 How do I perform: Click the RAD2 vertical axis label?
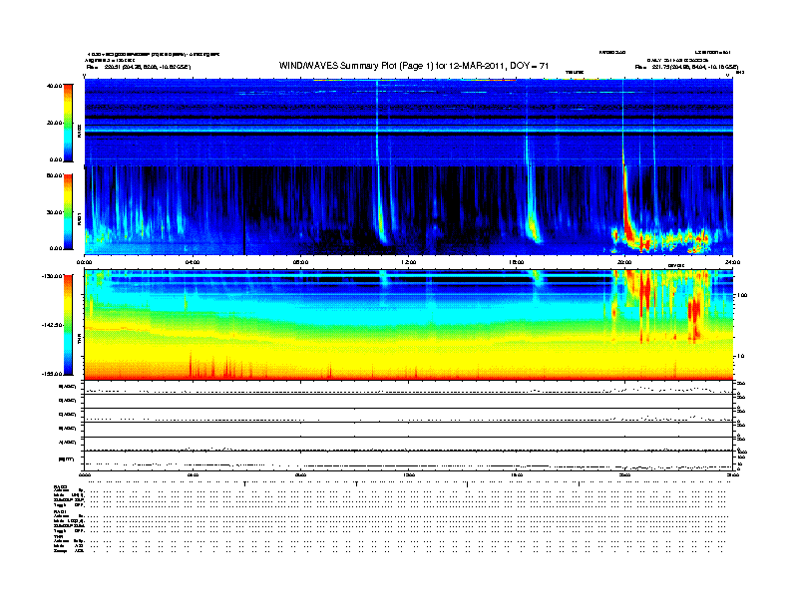point(79,131)
